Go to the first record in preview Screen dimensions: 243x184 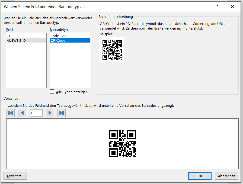11,113
